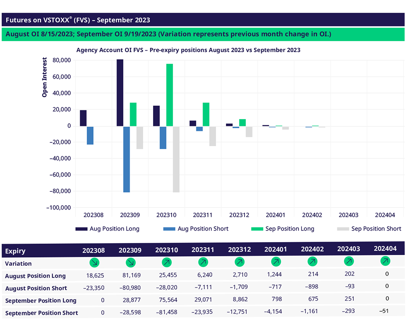This screenshot has width=406, height=333.
Task: Click the Aug Position Long legend swatch
Action: pyautogui.click(x=81, y=229)
